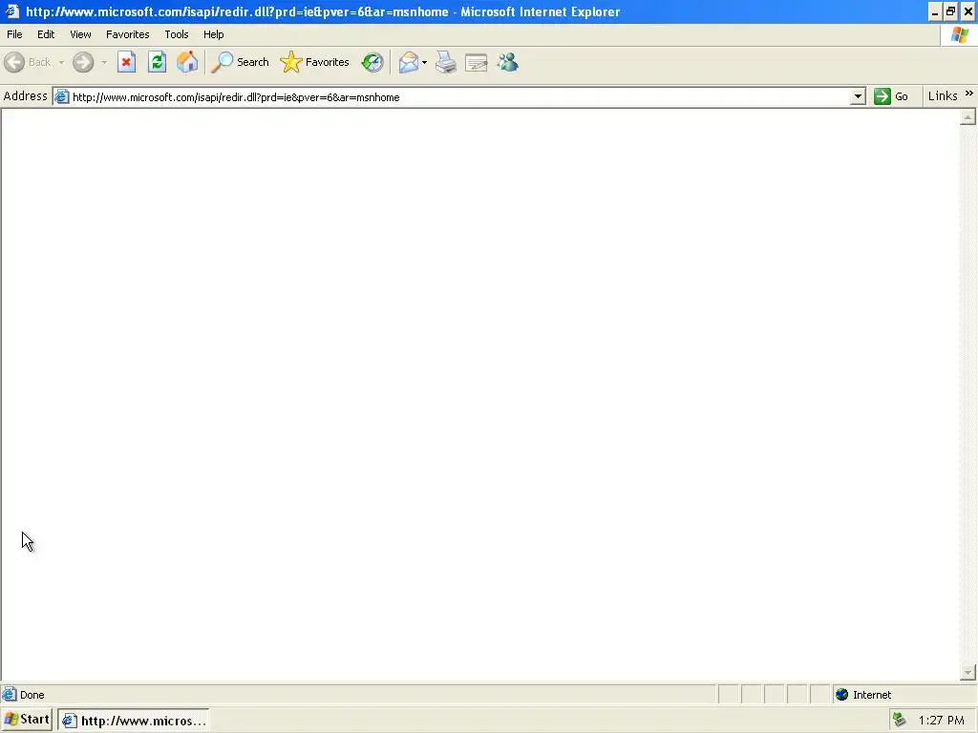Click the Forward navigation arrow icon

point(83,62)
